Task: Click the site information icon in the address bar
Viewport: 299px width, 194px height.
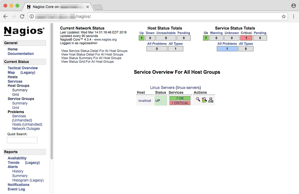Action: click(32, 16)
